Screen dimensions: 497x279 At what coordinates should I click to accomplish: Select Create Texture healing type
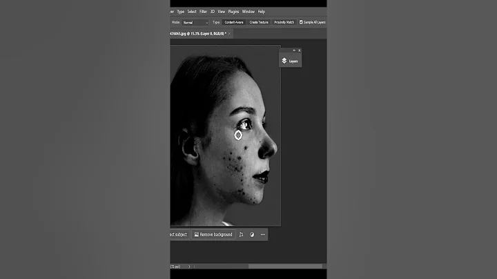tap(259, 22)
